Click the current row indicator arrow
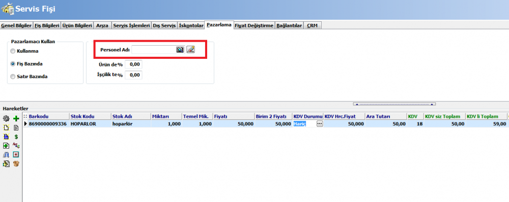The height and width of the screenshot is (202, 509). [25, 124]
